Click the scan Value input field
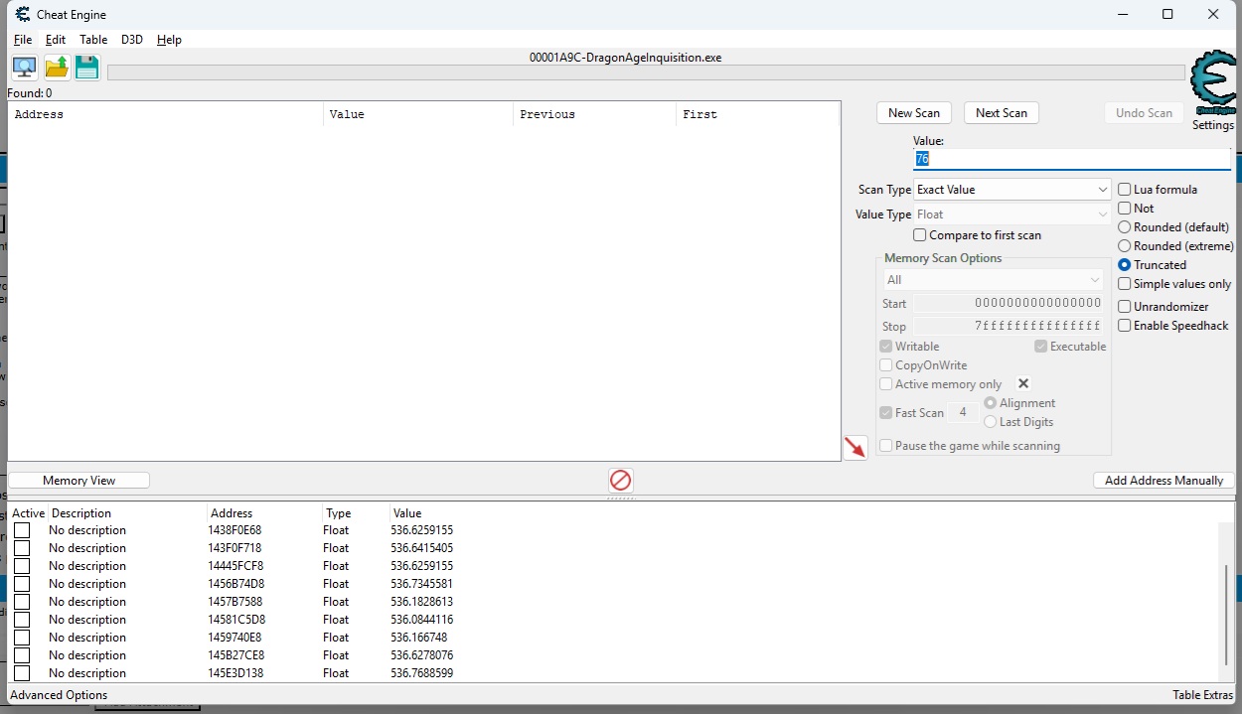 click(x=1071, y=159)
